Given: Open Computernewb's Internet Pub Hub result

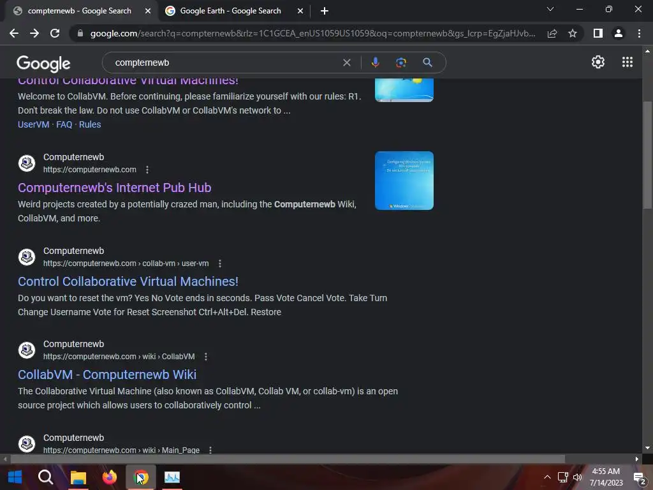Looking at the screenshot, I should pos(115,188).
